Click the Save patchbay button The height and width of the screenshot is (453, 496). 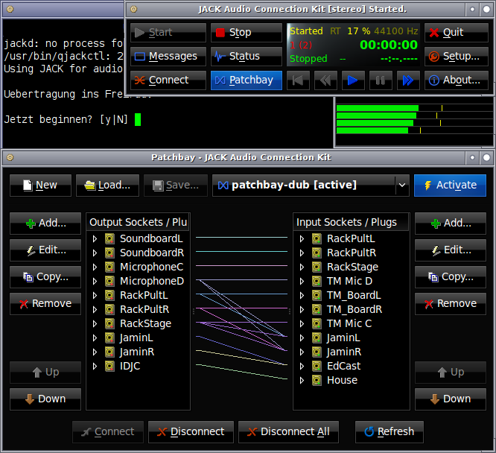click(x=176, y=186)
